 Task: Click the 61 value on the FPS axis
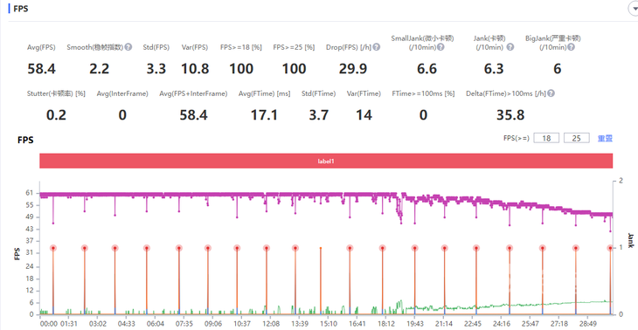[31, 193]
